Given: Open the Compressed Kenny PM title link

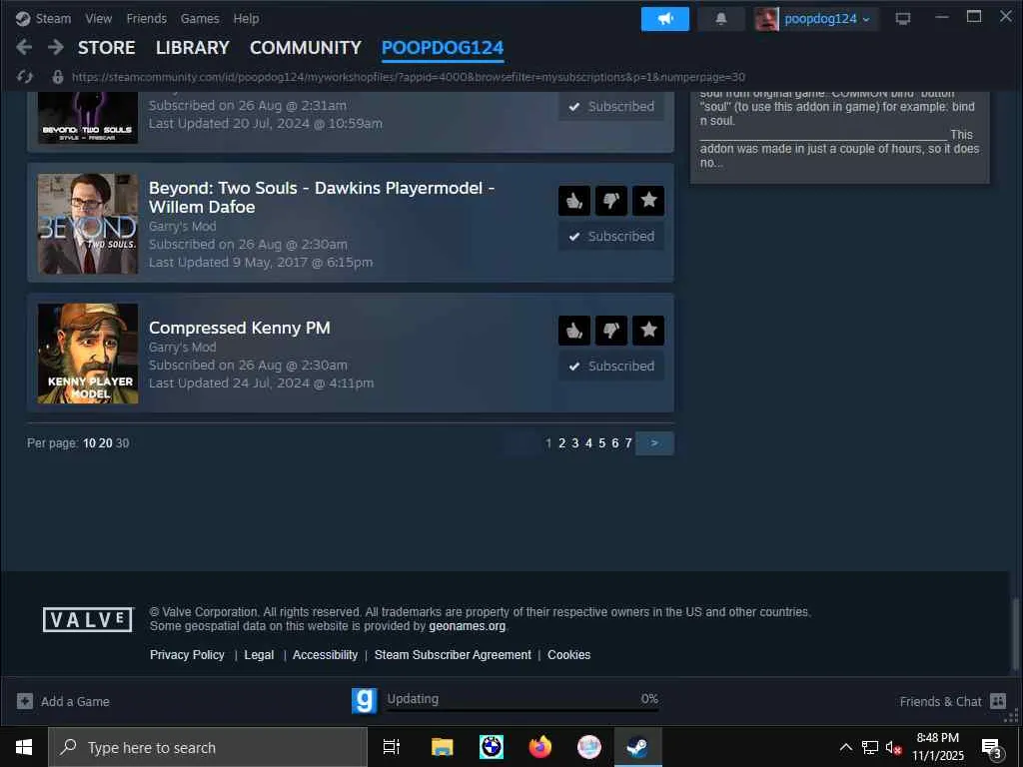Looking at the screenshot, I should (x=240, y=328).
